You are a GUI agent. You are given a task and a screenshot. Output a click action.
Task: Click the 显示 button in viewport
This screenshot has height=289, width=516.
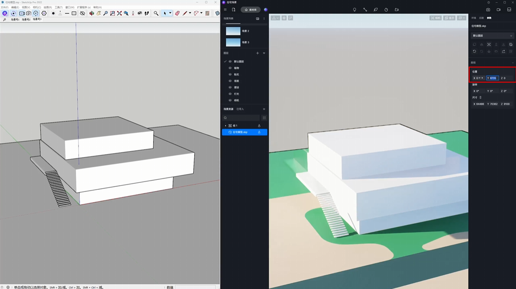pos(450,18)
